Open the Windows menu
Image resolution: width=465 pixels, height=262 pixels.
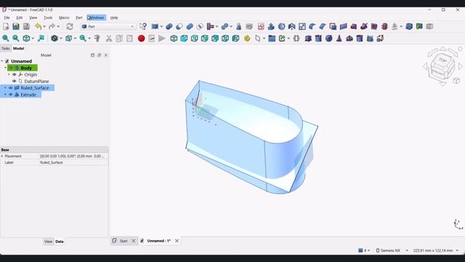(96, 17)
